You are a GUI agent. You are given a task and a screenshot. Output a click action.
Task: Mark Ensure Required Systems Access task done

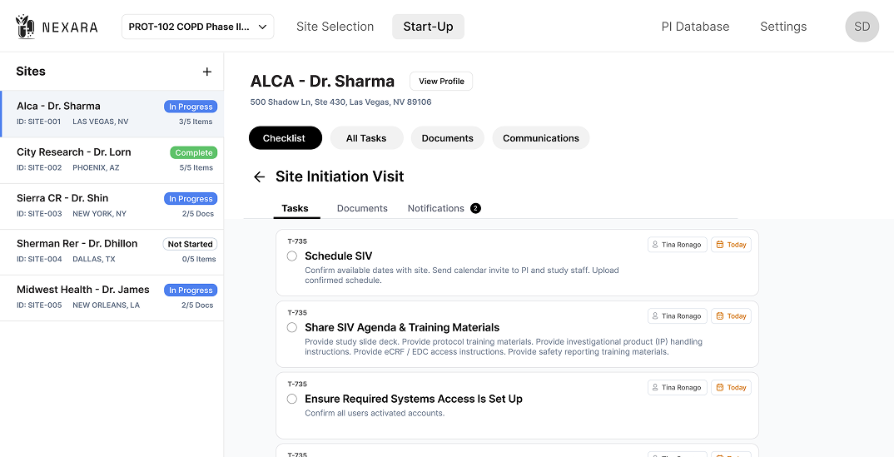292,400
